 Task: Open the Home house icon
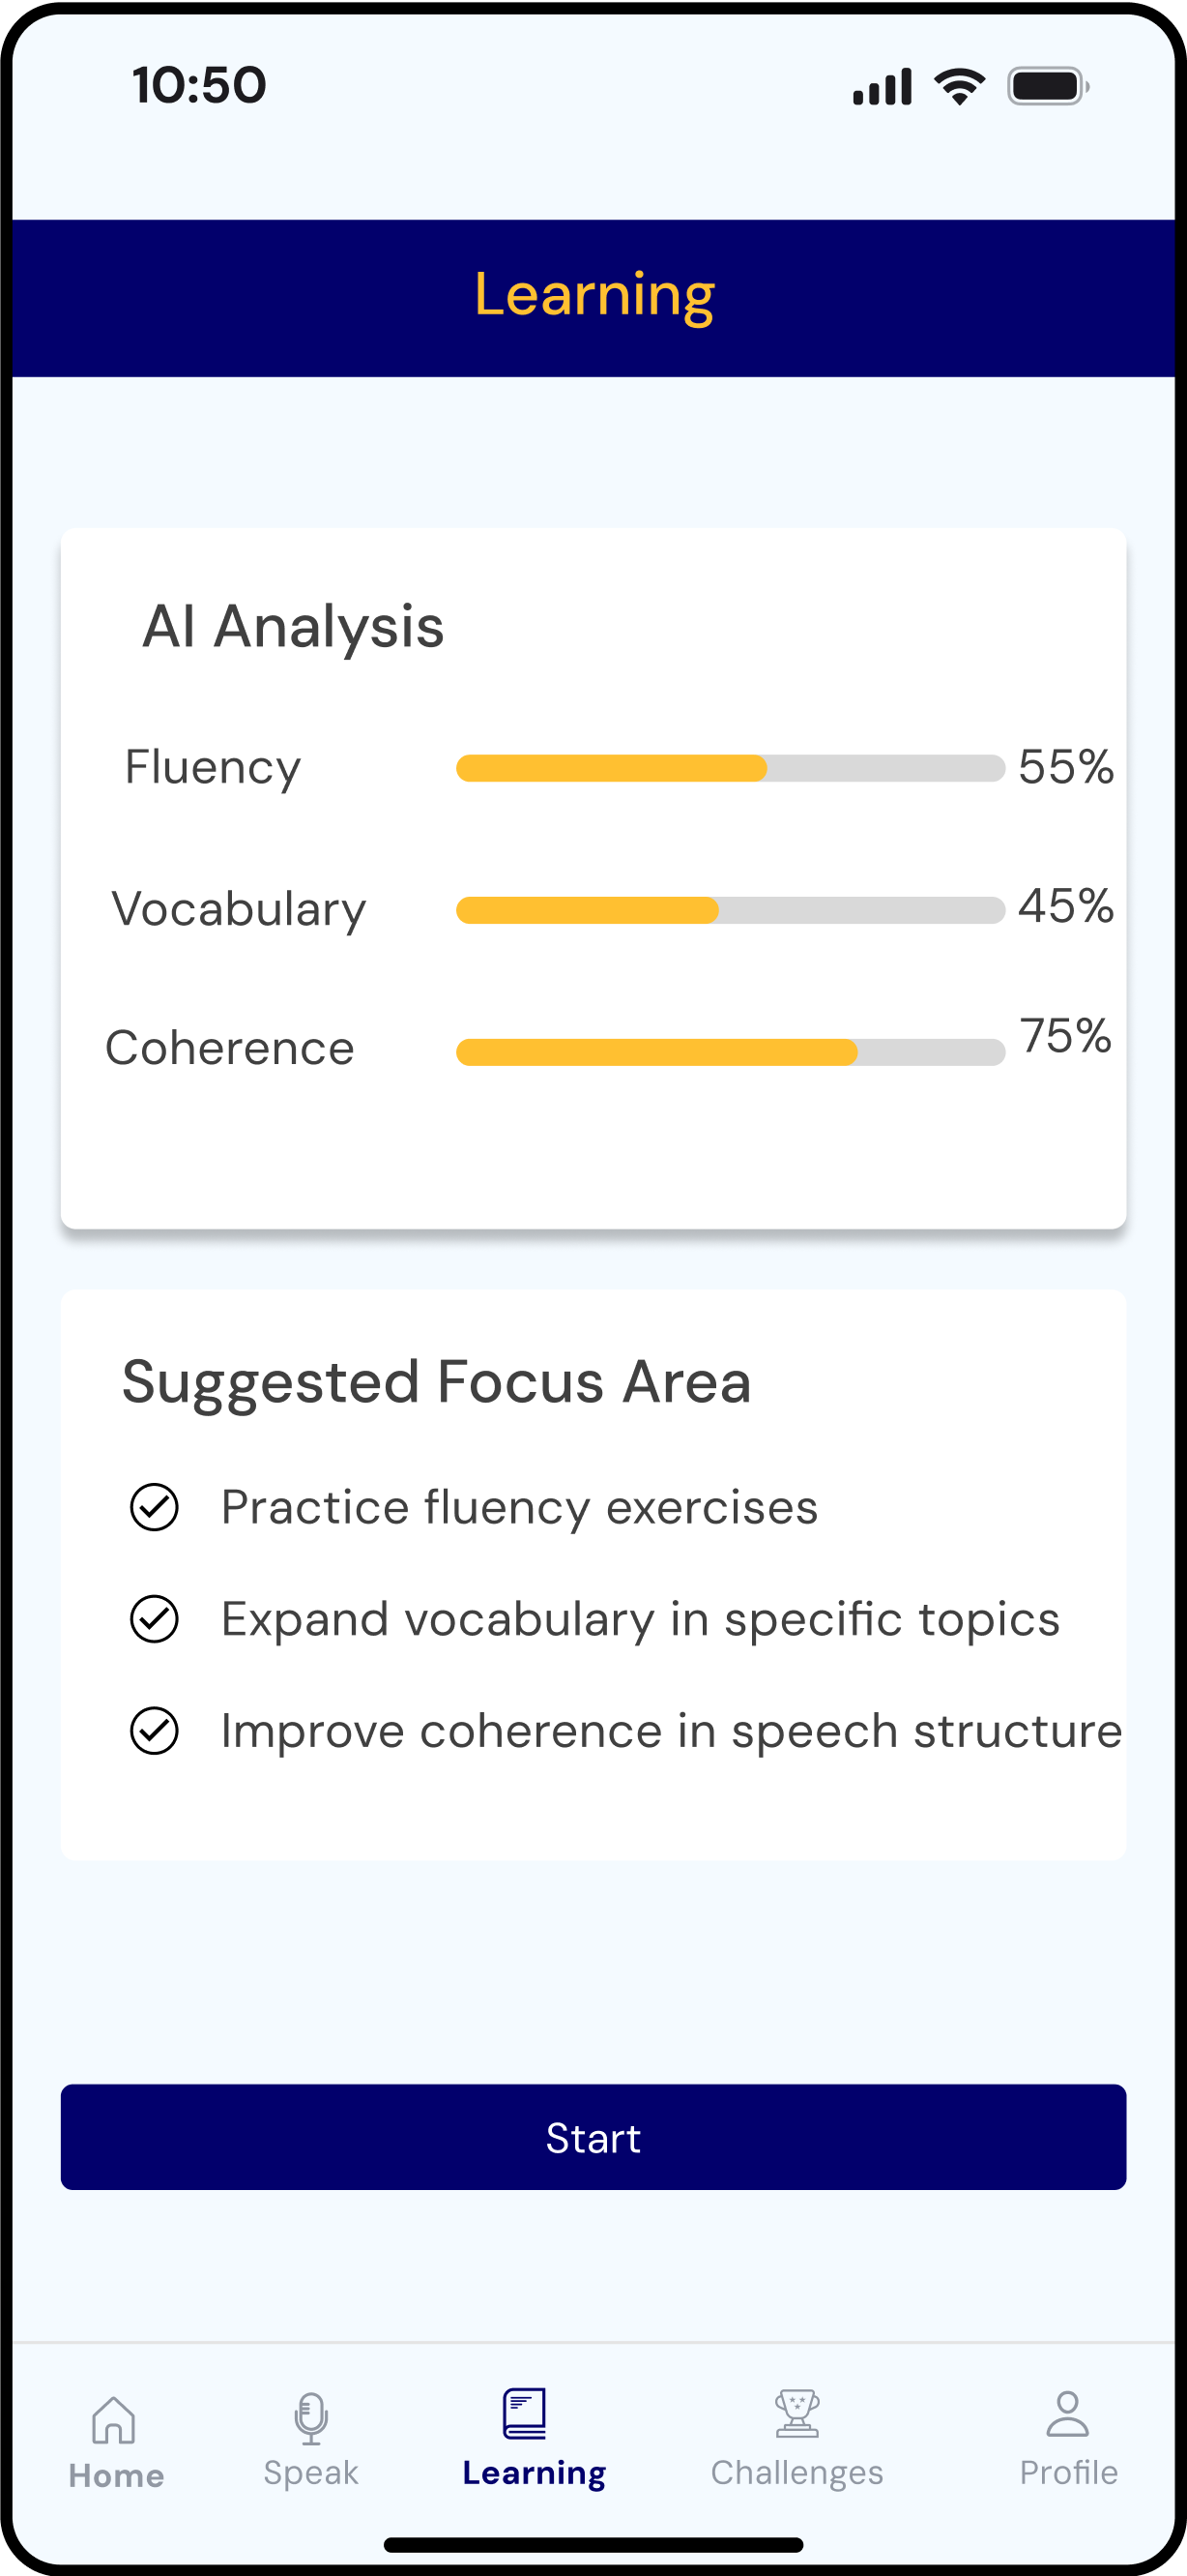coord(114,2420)
